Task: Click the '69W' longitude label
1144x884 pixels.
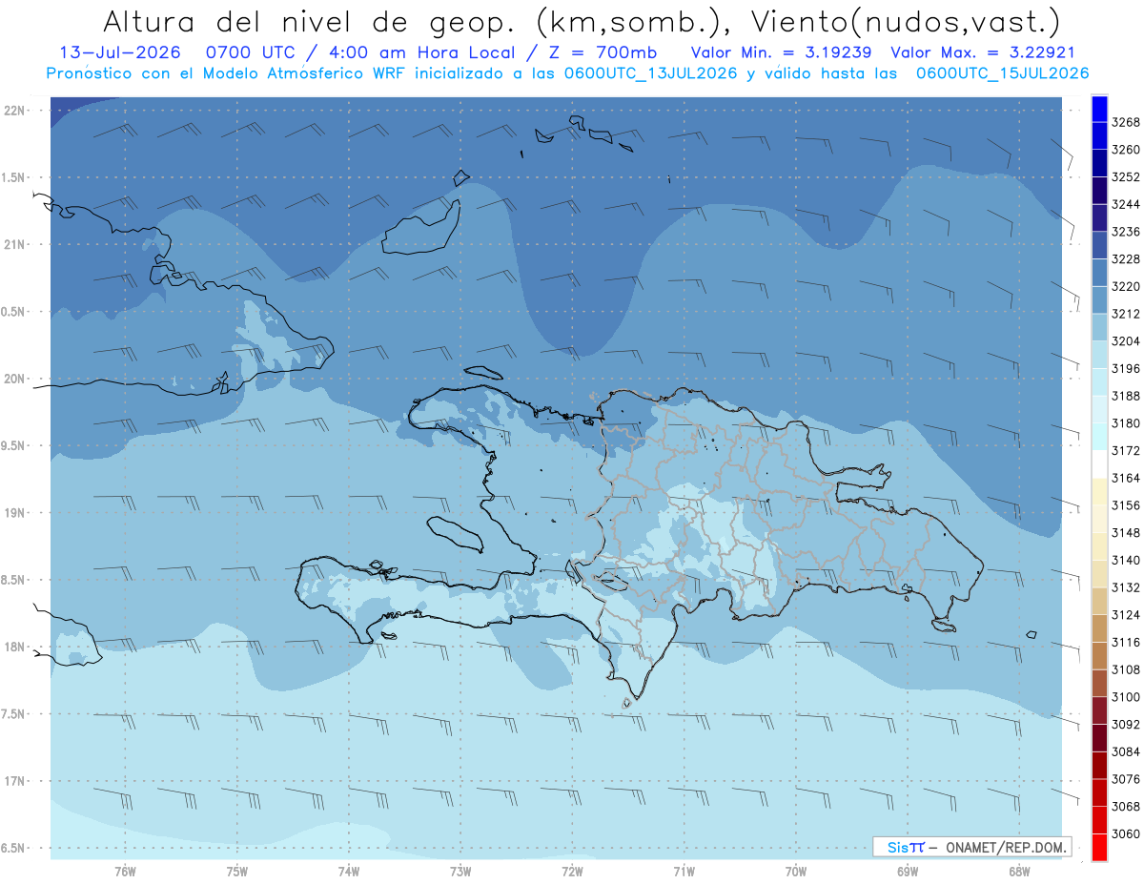Action: [908, 871]
